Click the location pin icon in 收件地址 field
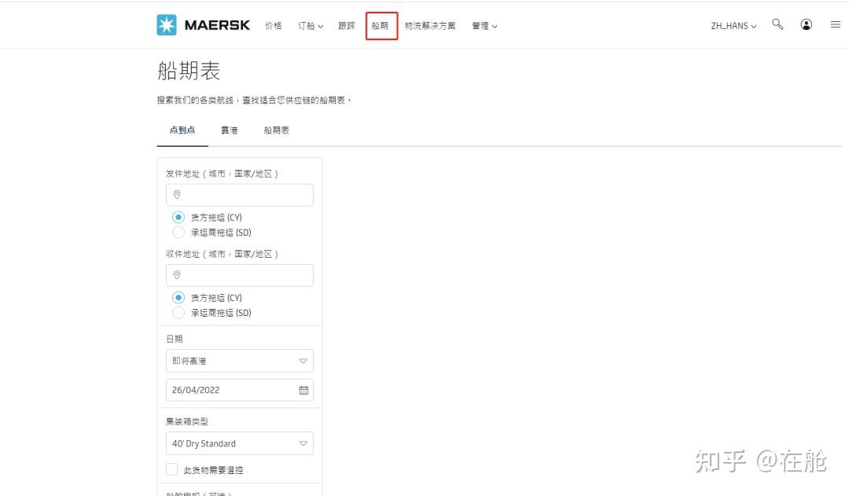The height and width of the screenshot is (496, 849). pos(177,275)
